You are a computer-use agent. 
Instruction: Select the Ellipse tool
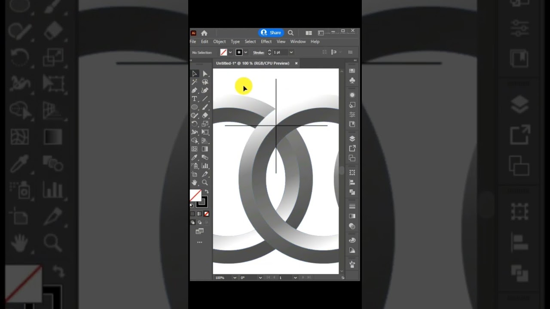coord(195,107)
